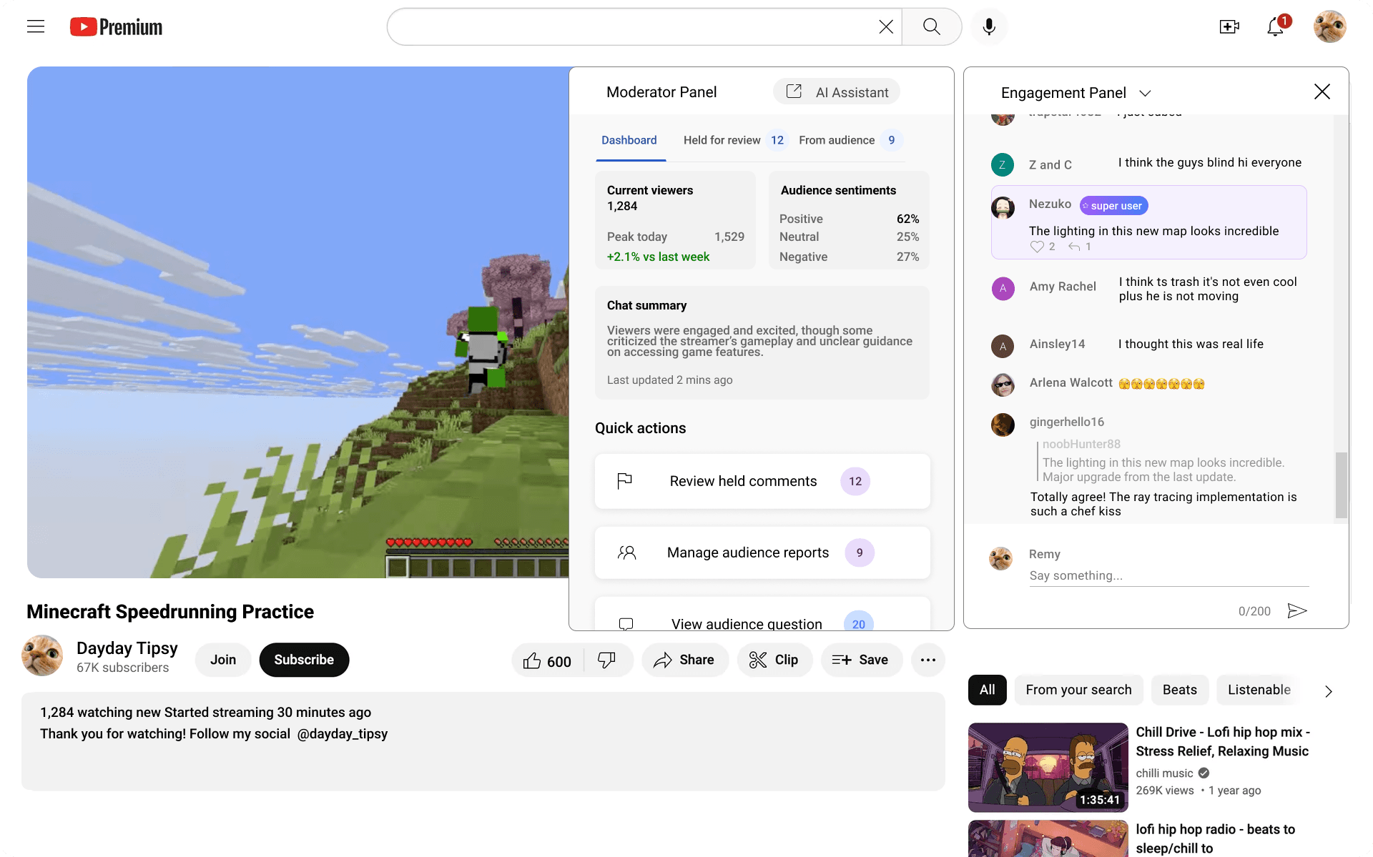The height and width of the screenshot is (857, 1373).
Task: Save video to playlist
Action: point(861,660)
